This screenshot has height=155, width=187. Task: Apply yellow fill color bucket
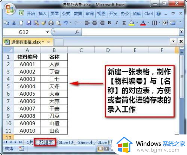132,23
